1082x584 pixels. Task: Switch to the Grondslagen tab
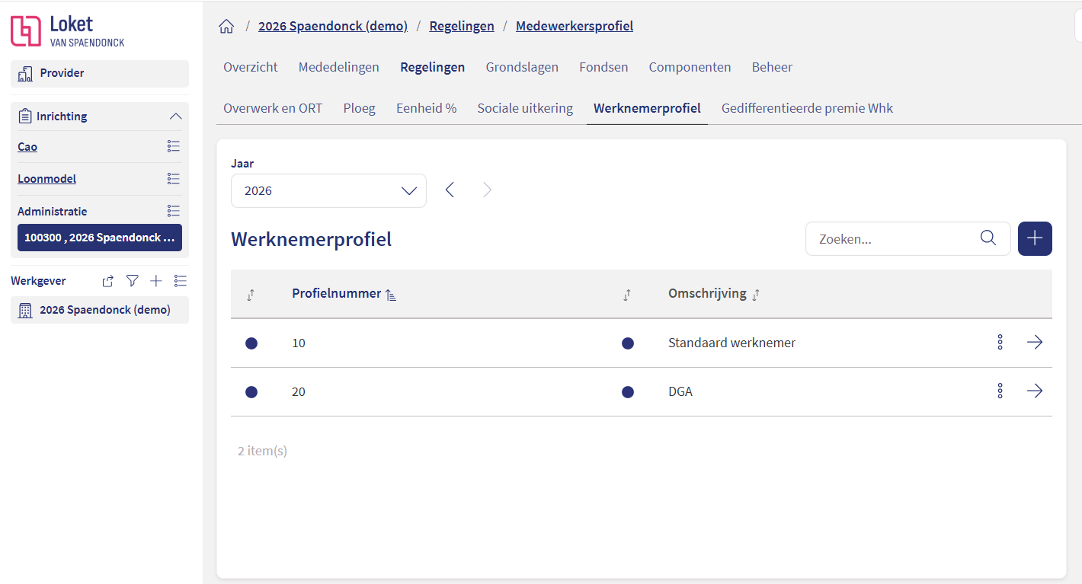point(522,67)
